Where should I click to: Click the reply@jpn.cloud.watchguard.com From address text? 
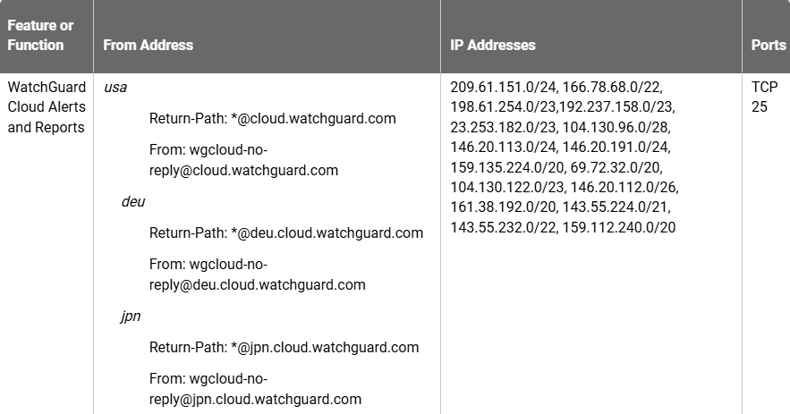click(255, 399)
